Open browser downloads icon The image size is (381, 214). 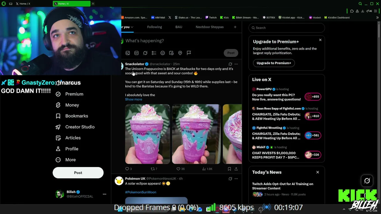(363, 11)
